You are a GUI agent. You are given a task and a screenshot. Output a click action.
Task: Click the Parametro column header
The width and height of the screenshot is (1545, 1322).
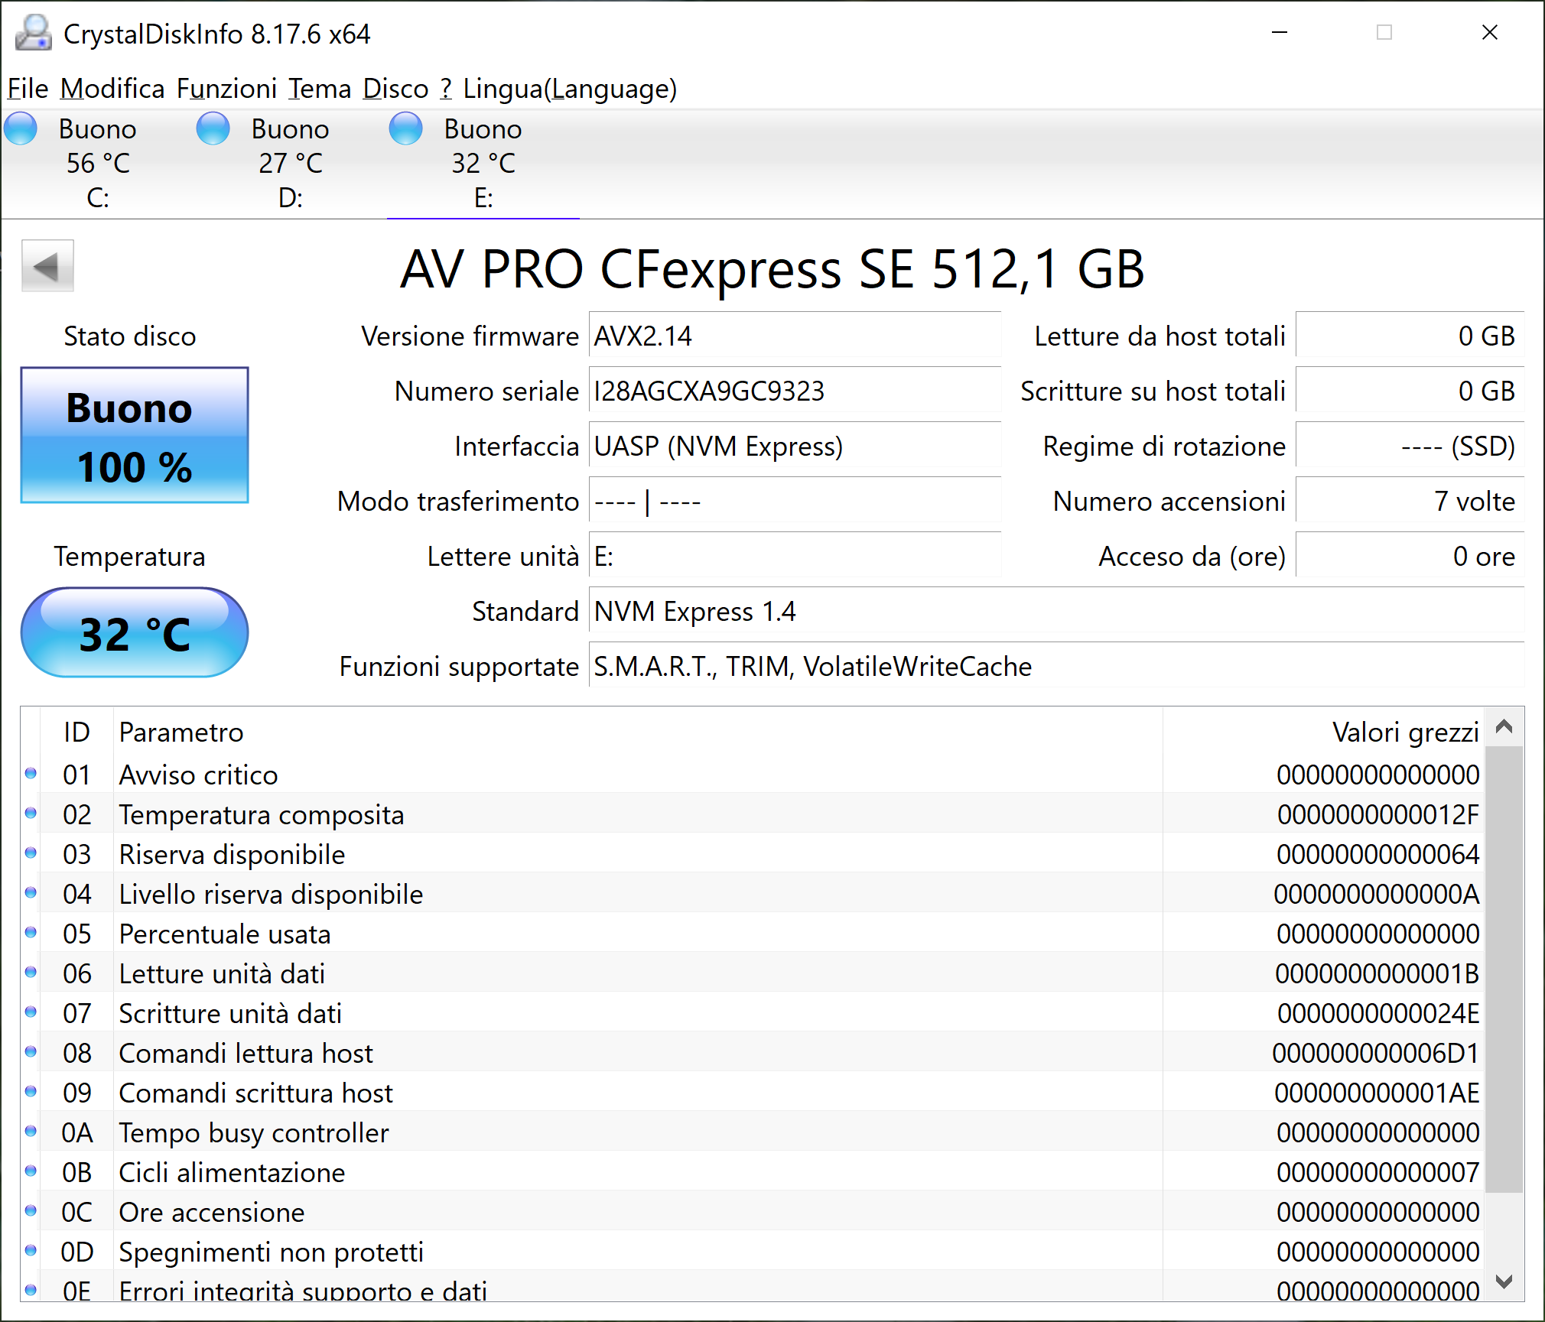click(x=638, y=732)
